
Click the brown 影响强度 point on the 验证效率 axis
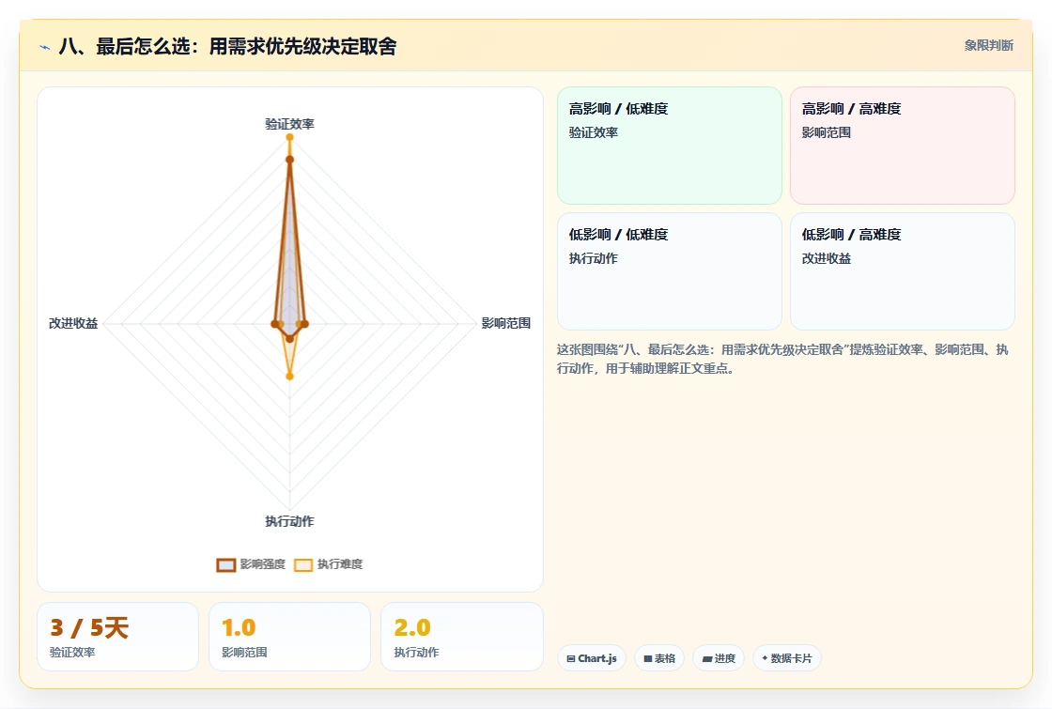[x=290, y=159]
